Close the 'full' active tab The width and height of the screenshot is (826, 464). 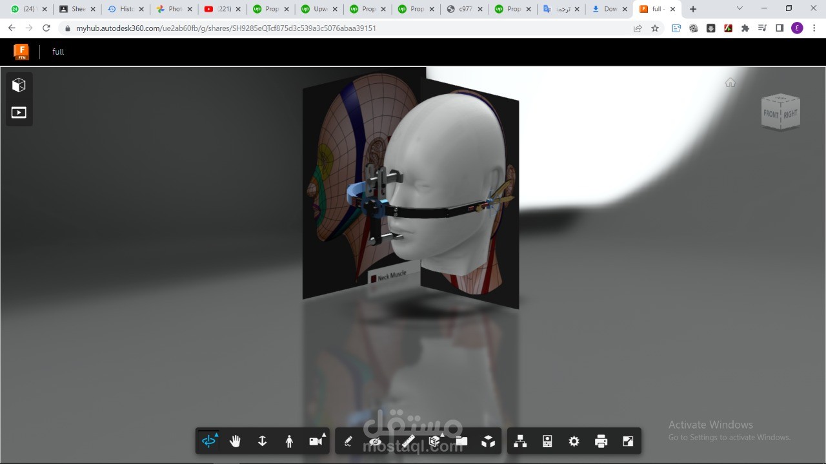673,9
